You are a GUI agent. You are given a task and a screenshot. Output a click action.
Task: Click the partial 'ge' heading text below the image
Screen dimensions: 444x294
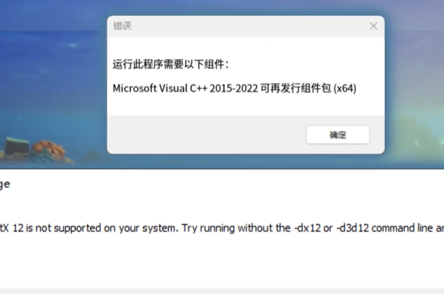(5, 184)
